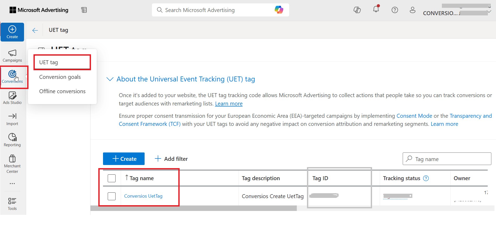Select Conversion goals menu item
The image size is (496, 230).
[60, 77]
